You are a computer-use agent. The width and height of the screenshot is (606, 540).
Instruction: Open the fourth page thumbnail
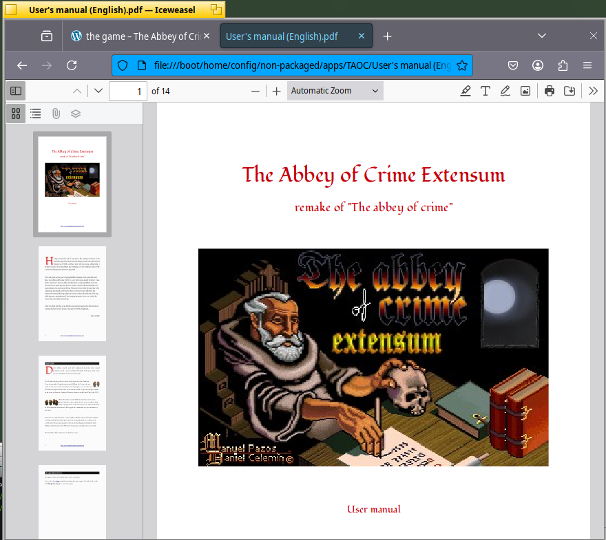pyautogui.click(x=72, y=501)
